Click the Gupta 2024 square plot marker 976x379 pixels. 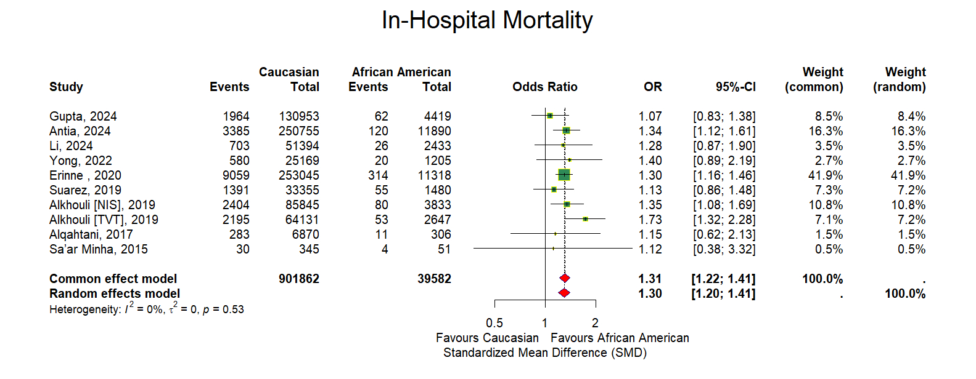tap(550, 116)
